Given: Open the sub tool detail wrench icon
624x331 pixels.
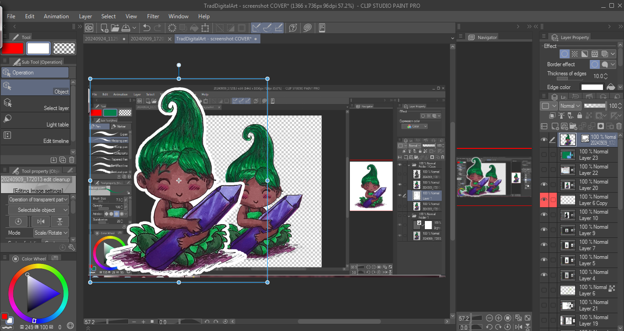Looking at the screenshot, I should [72, 247].
